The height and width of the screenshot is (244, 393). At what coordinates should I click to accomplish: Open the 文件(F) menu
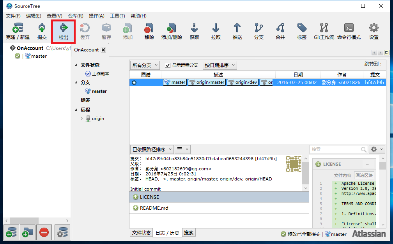13,16
